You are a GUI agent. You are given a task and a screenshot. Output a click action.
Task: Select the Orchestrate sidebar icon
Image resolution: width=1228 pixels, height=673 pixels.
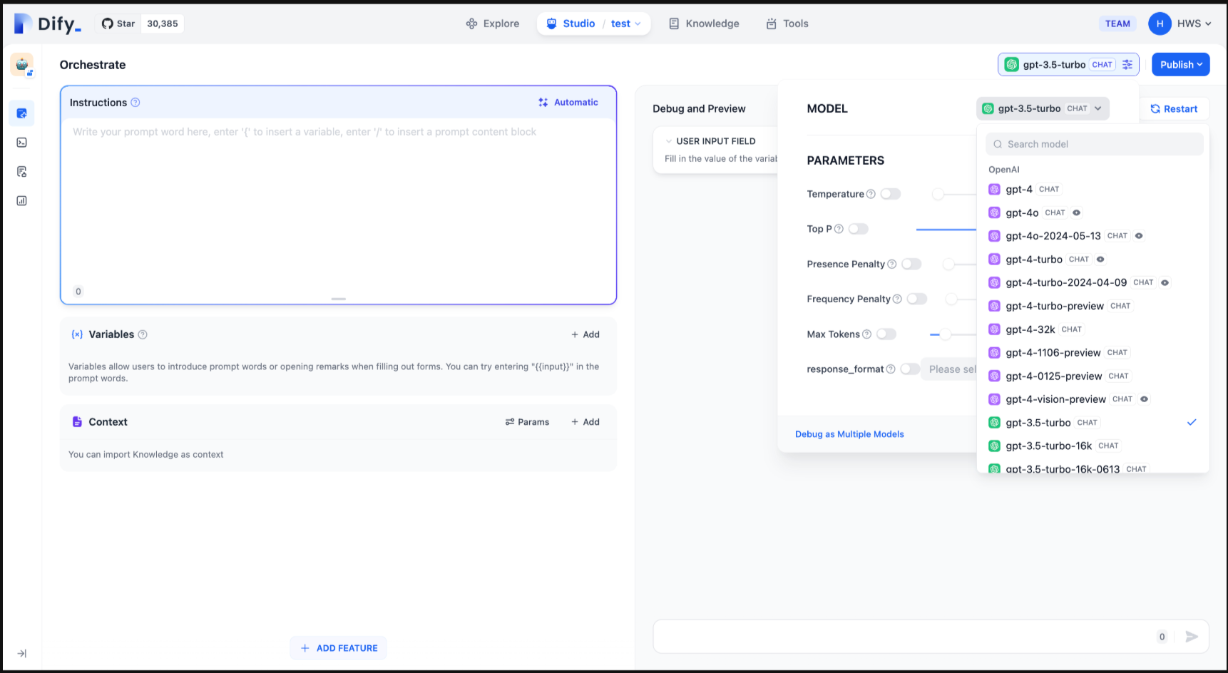(x=22, y=113)
